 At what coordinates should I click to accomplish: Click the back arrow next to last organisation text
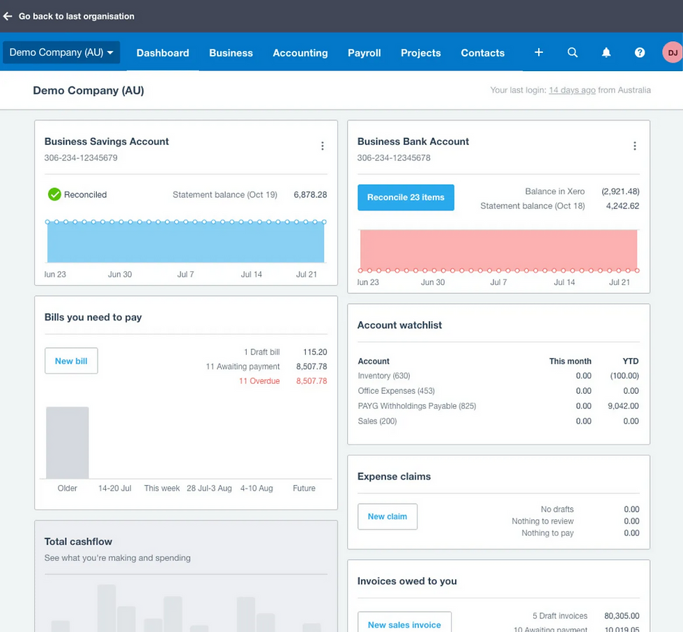point(8,15)
